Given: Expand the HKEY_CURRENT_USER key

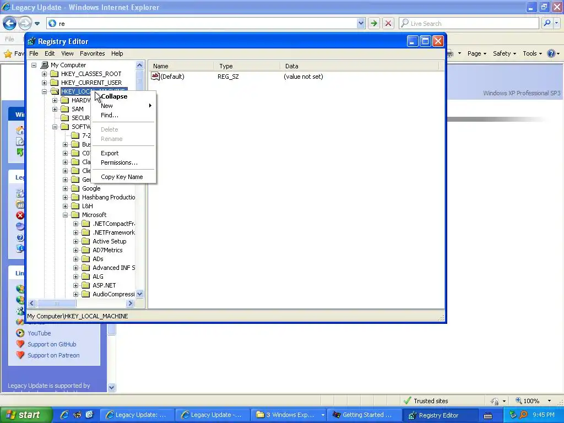Looking at the screenshot, I should tap(44, 83).
